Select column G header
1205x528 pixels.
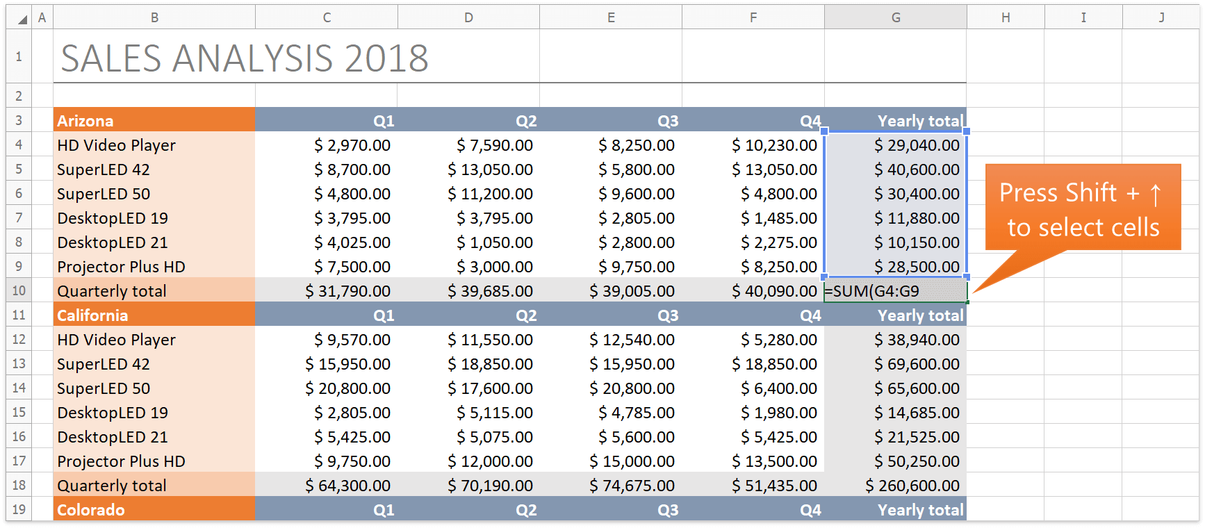click(895, 18)
